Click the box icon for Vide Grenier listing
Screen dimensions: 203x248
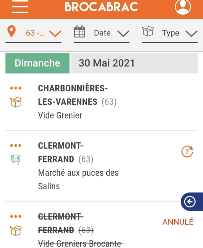[16, 102]
